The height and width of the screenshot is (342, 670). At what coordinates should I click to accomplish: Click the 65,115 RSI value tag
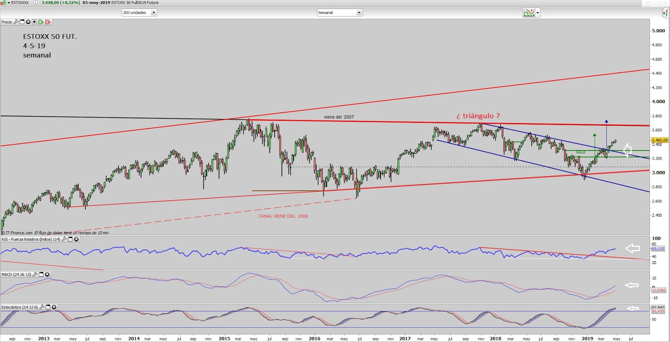658,249
